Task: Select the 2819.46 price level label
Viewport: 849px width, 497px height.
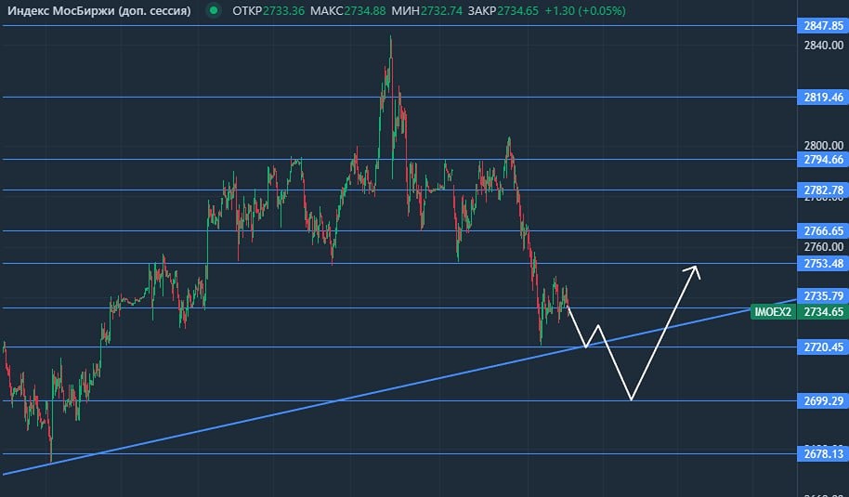Action: click(x=823, y=98)
